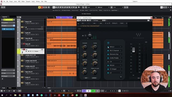Select the Zoom magnifier tool
The width and height of the screenshot is (172, 97).
pyautogui.click(x=69, y=7)
